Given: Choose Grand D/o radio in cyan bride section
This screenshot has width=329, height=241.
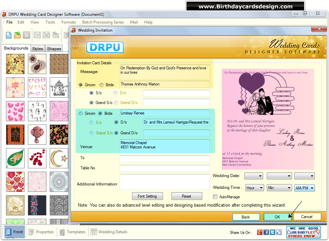Looking at the screenshot, I should point(116,133).
